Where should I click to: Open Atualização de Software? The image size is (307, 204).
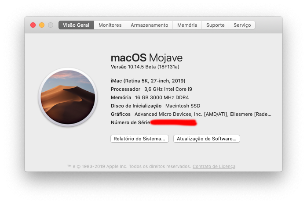(207, 139)
